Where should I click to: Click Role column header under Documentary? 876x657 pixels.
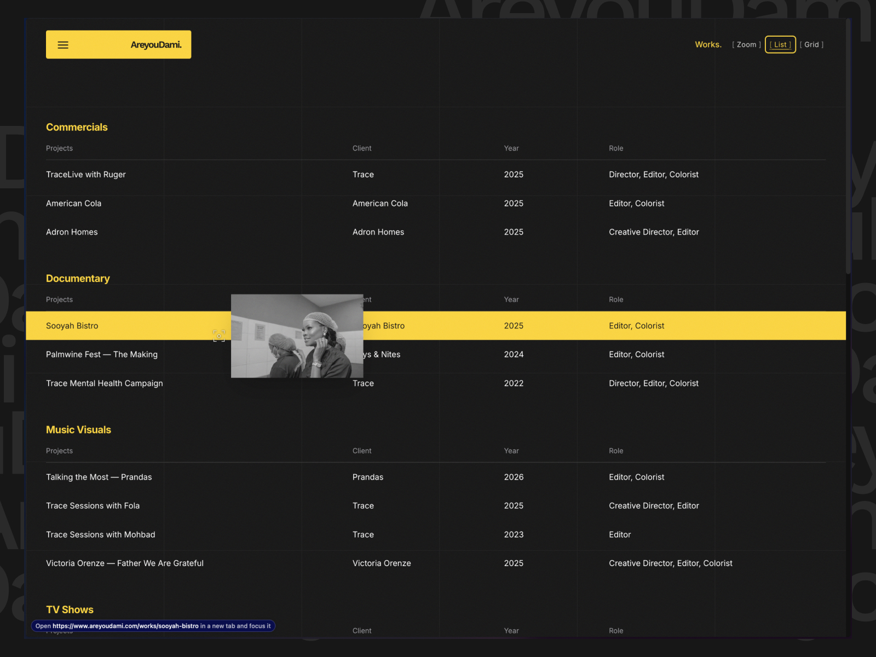click(616, 299)
